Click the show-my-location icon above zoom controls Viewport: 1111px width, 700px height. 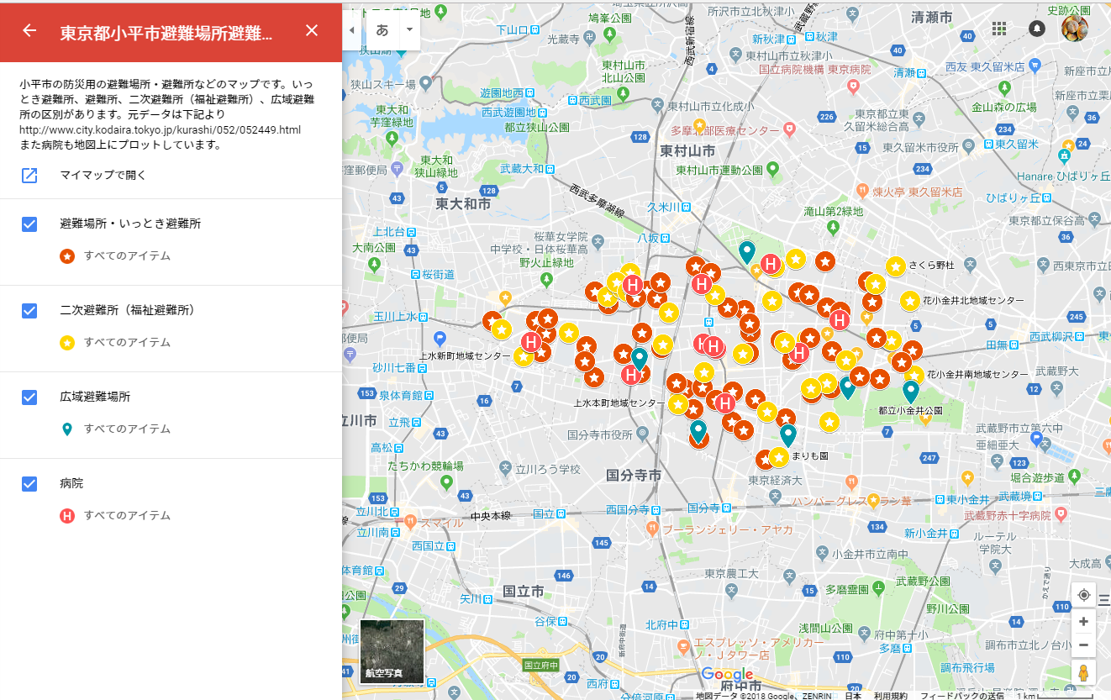pos(1083,594)
